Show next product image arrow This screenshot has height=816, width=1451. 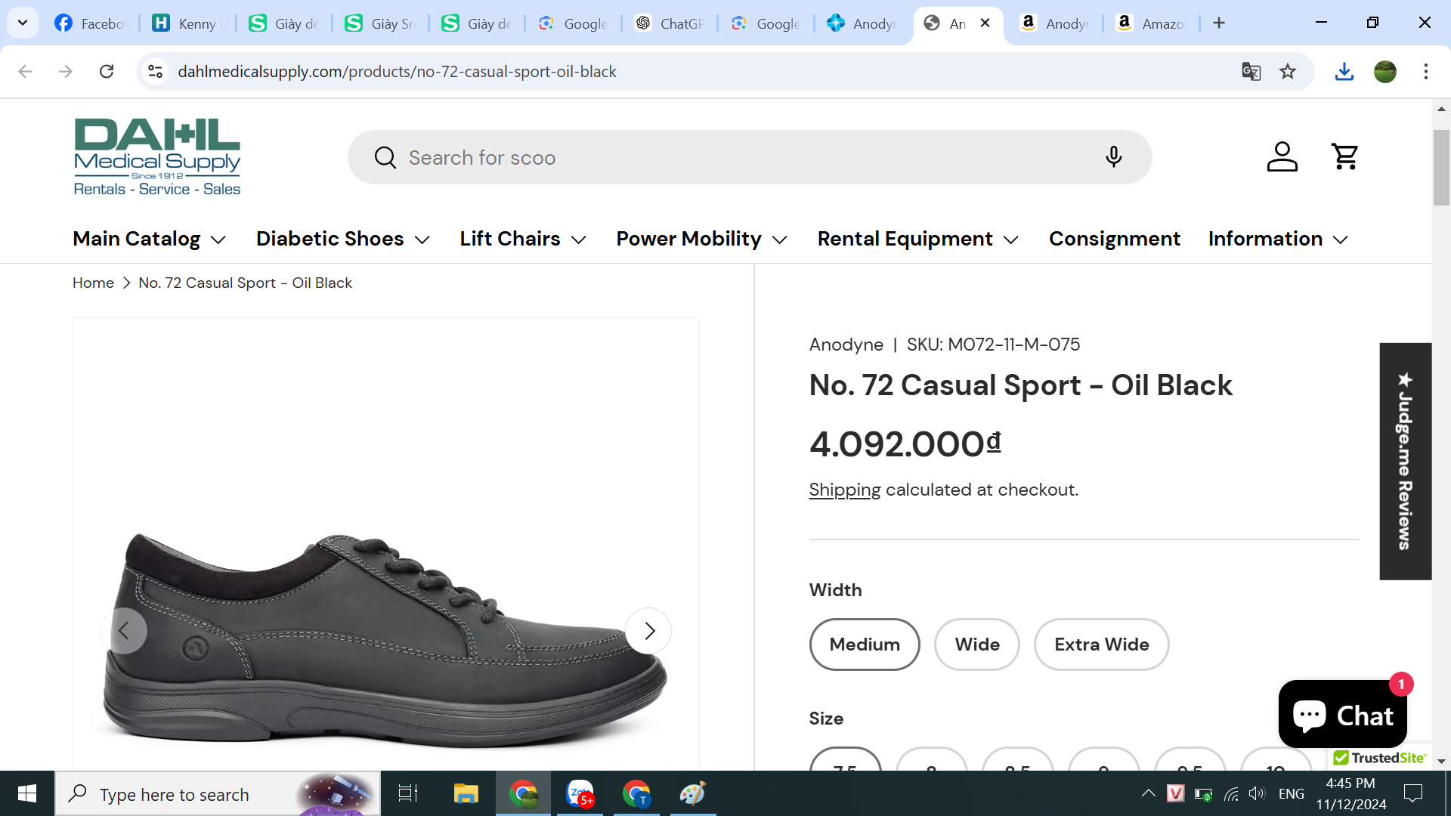(x=648, y=630)
